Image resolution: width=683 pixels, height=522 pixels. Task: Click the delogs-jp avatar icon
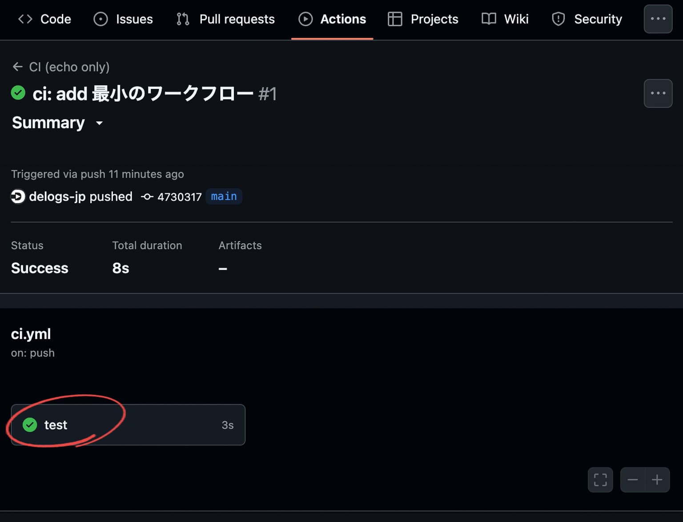click(18, 197)
